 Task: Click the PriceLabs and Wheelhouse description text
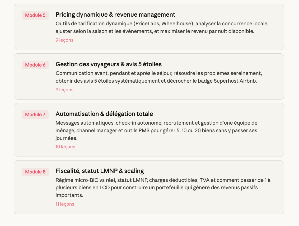(x=162, y=27)
